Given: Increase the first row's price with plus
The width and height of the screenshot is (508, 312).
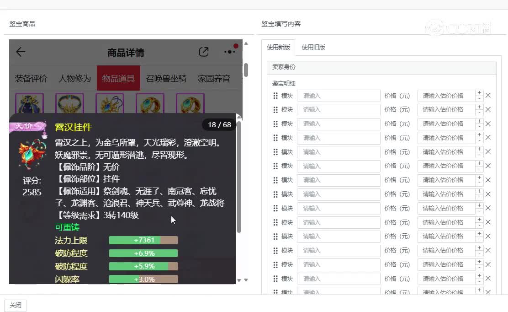Looking at the screenshot, I should point(479,93).
